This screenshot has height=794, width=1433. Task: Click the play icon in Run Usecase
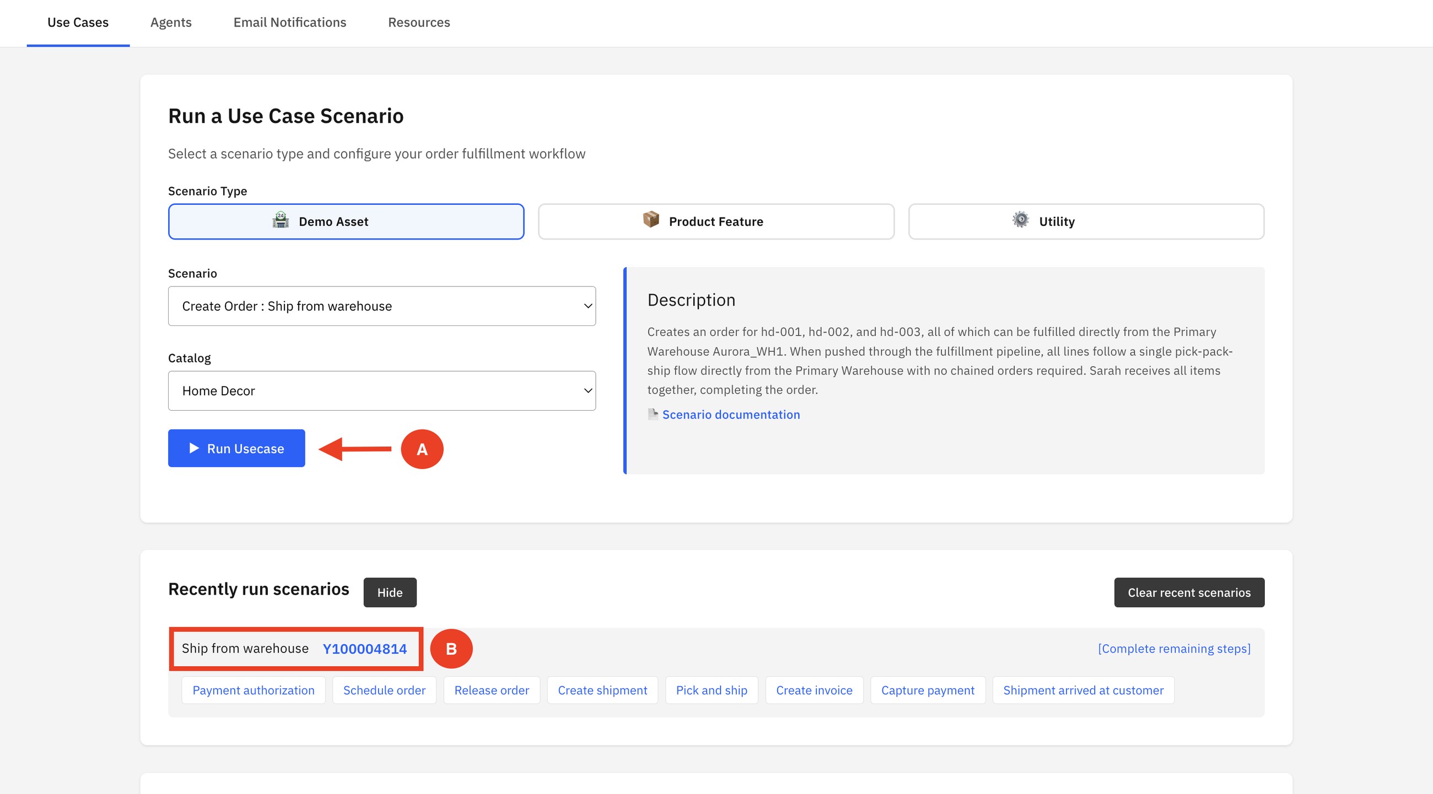pyautogui.click(x=194, y=448)
